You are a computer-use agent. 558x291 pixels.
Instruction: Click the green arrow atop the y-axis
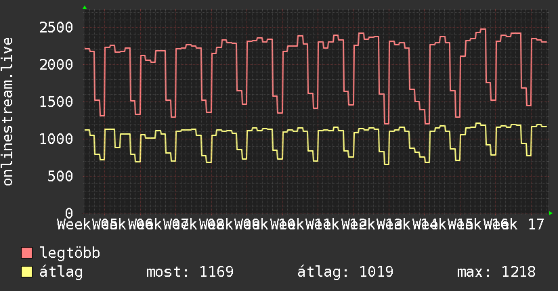[x=85, y=7]
